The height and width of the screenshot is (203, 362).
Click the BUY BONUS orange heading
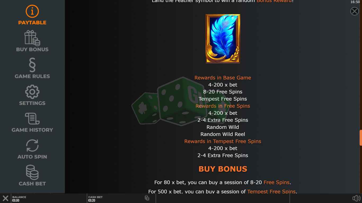(x=223, y=169)
